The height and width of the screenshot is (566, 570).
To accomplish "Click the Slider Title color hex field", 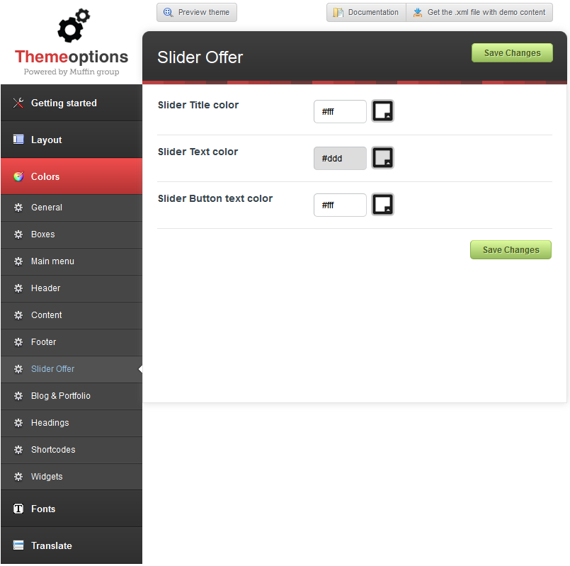I will [x=340, y=111].
